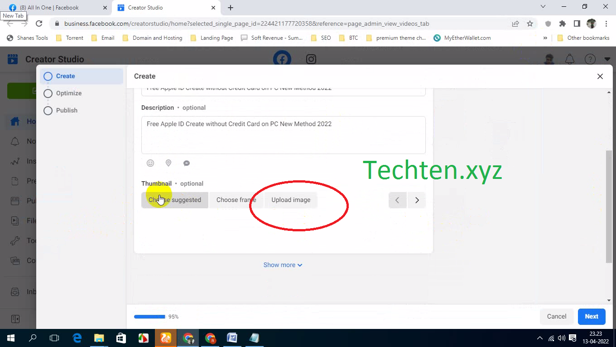Toggle browser side panel icon
This screenshot has height=347, width=616.
pyautogui.click(x=577, y=23)
